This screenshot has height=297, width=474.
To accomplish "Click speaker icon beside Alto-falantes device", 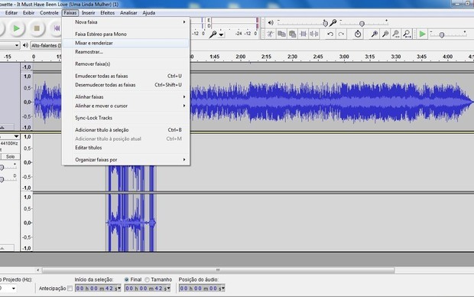I will click(x=25, y=45).
